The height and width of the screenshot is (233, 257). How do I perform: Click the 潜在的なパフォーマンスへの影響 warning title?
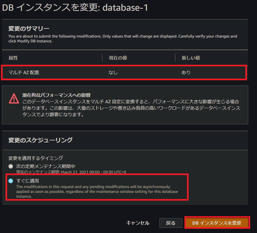[x=56, y=95]
